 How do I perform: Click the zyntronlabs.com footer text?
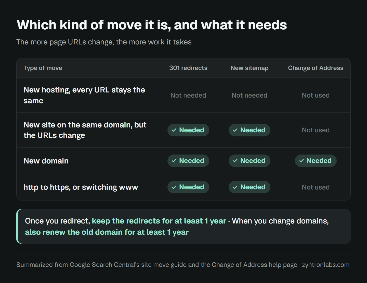click(x=326, y=265)
